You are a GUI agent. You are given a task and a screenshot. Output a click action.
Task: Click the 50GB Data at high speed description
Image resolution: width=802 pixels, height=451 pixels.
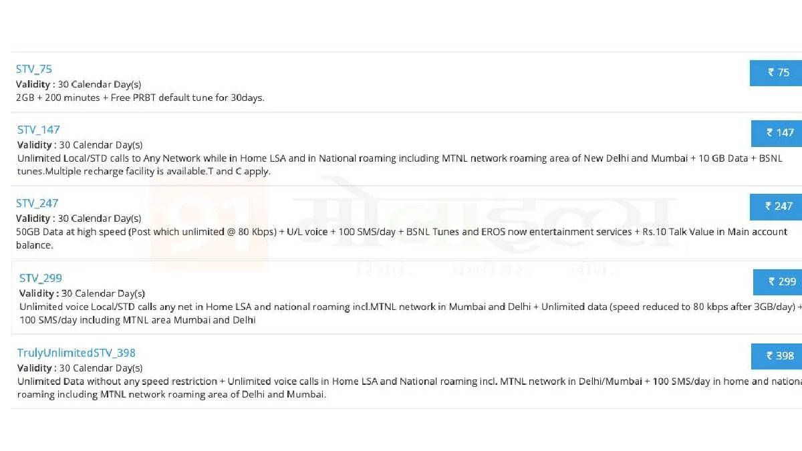(x=402, y=239)
